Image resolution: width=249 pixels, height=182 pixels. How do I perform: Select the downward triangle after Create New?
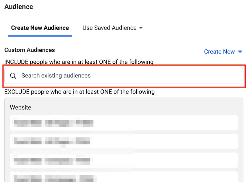click(x=240, y=52)
